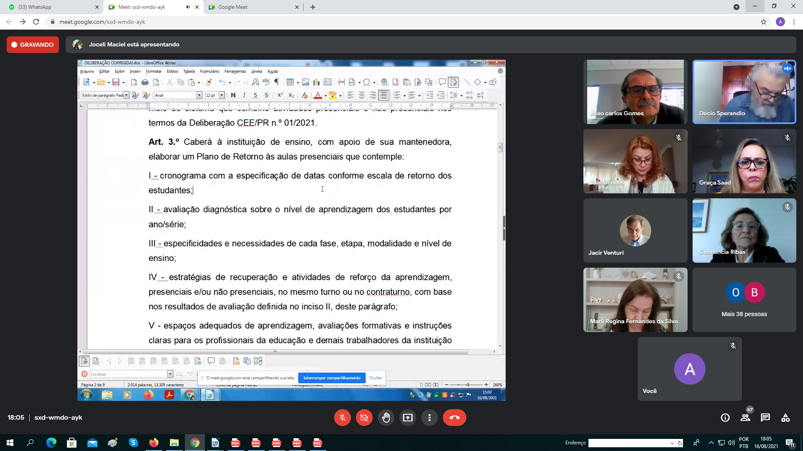Image resolution: width=803 pixels, height=451 pixels.
Task: Open the present now screen icon
Action: pyautogui.click(x=407, y=418)
